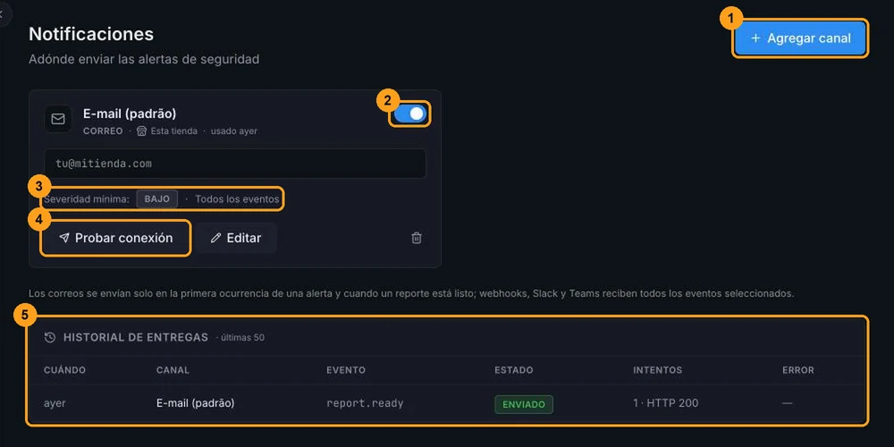Screen dimensions: 894x447
Task: Click the partial close icon at top-left
Action: tap(3, 14)
